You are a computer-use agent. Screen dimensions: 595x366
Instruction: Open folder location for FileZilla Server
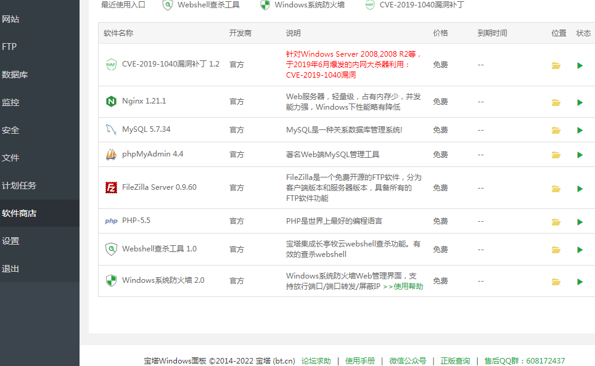click(556, 189)
